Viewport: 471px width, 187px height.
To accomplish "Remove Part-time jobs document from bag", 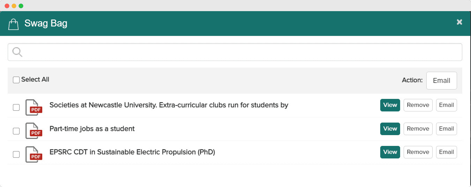I will [418, 129].
